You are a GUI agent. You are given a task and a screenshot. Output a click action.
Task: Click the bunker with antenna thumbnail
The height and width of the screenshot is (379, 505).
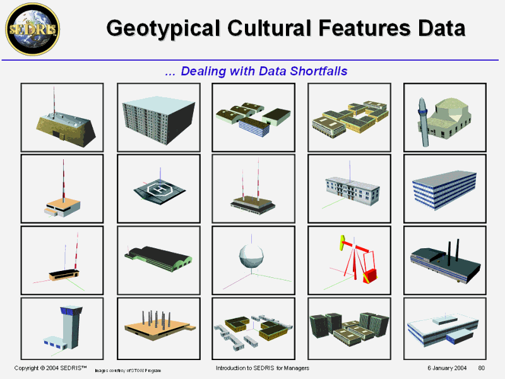(63, 117)
